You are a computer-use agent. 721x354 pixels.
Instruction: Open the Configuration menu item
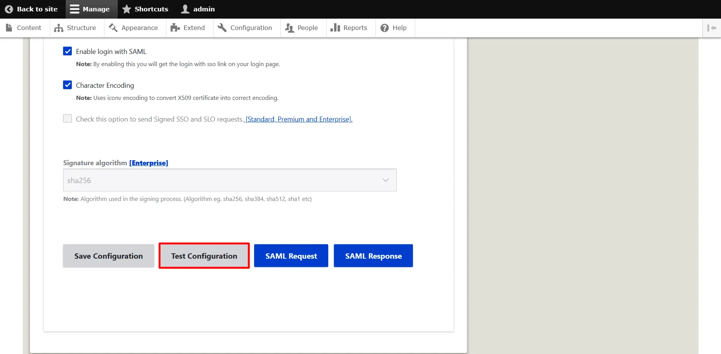click(x=251, y=28)
